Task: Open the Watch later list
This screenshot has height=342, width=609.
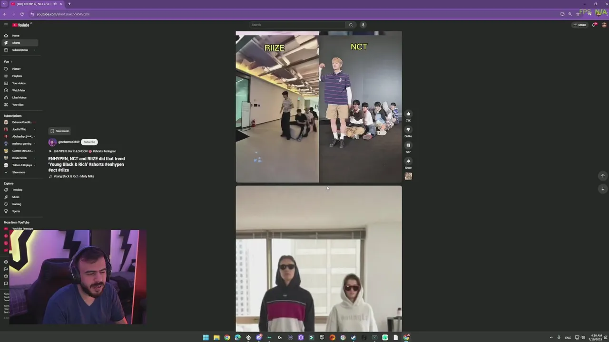Action: [19, 90]
